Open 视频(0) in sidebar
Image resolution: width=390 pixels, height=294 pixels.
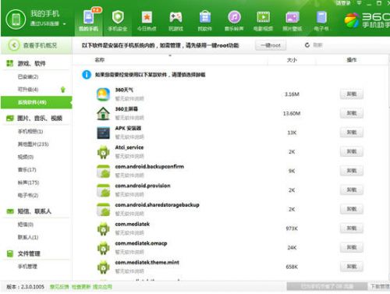pyautogui.click(x=26, y=157)
